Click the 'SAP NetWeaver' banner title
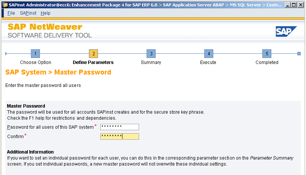 tap(45, 27)
